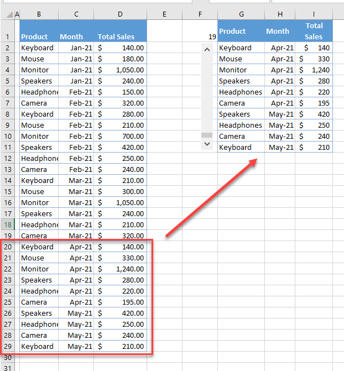Image resolution: width=344 pixels, height=371 pixels.
Task: Click the scroll bar thumb near the bottom
Action: pos(207,135)
